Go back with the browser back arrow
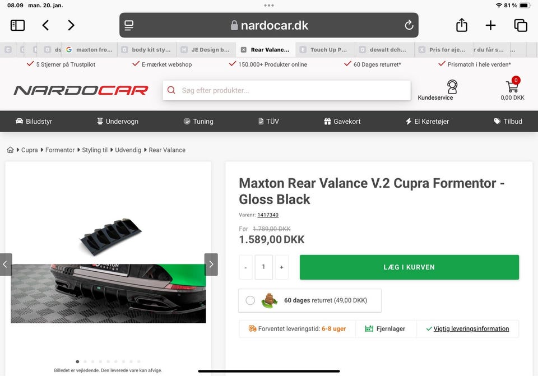The width and height of the screenshot is (538, 376). (x=45, y=25)
